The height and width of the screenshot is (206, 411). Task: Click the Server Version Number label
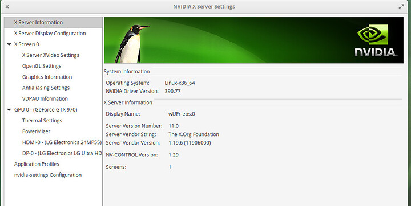pos(134,126)
